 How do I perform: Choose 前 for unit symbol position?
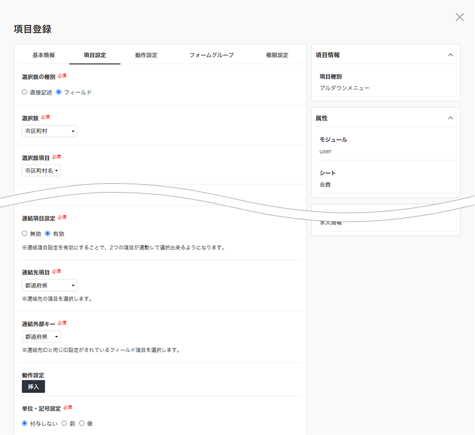(65, 424)
